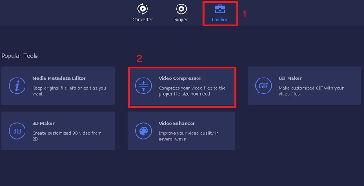Open the Ripper tab
The width and height of the screenshot is (364, 186).
point(181,13)
